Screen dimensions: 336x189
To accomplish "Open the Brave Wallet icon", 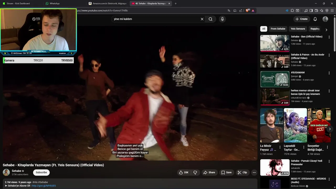I will [x=316, y=10].
